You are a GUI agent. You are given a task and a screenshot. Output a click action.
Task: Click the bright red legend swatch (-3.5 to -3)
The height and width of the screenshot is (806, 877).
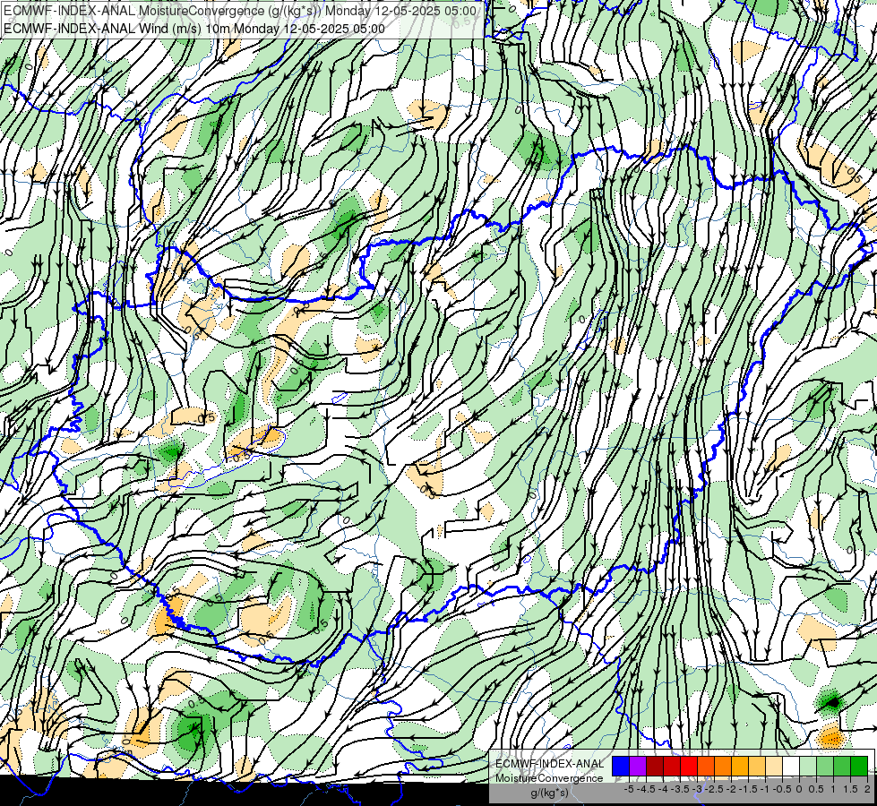coord(689,766)
